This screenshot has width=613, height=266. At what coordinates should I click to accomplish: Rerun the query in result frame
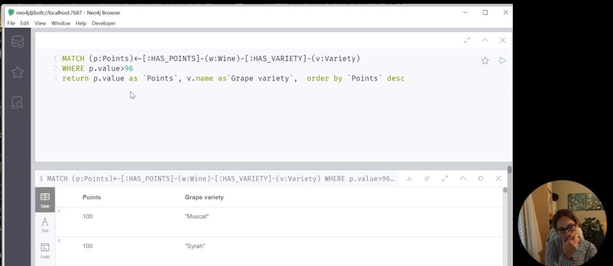tap(480, 179)
